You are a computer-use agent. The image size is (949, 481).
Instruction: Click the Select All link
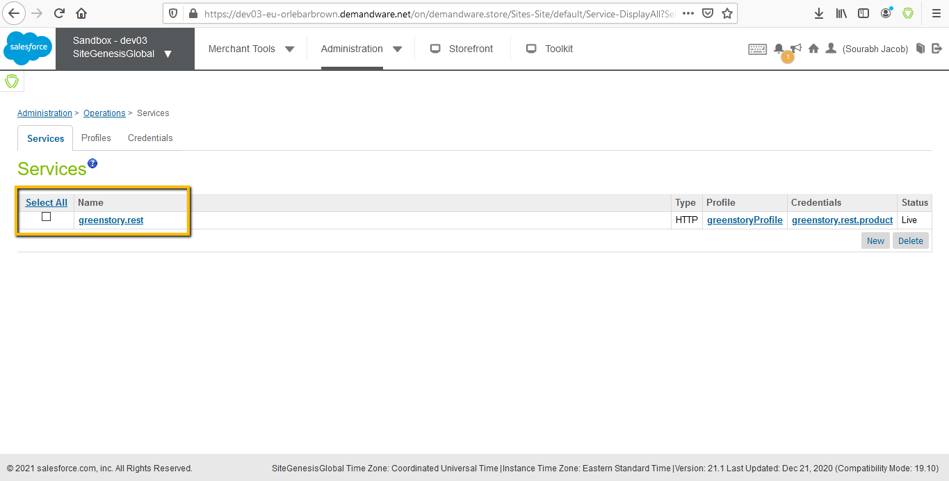tap(47, 202)
